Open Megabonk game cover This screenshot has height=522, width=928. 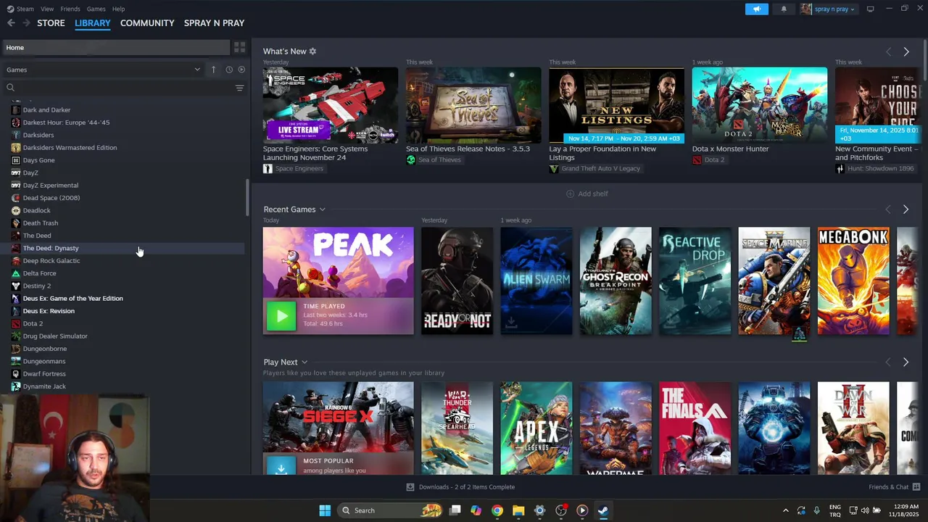pos(853,281)
